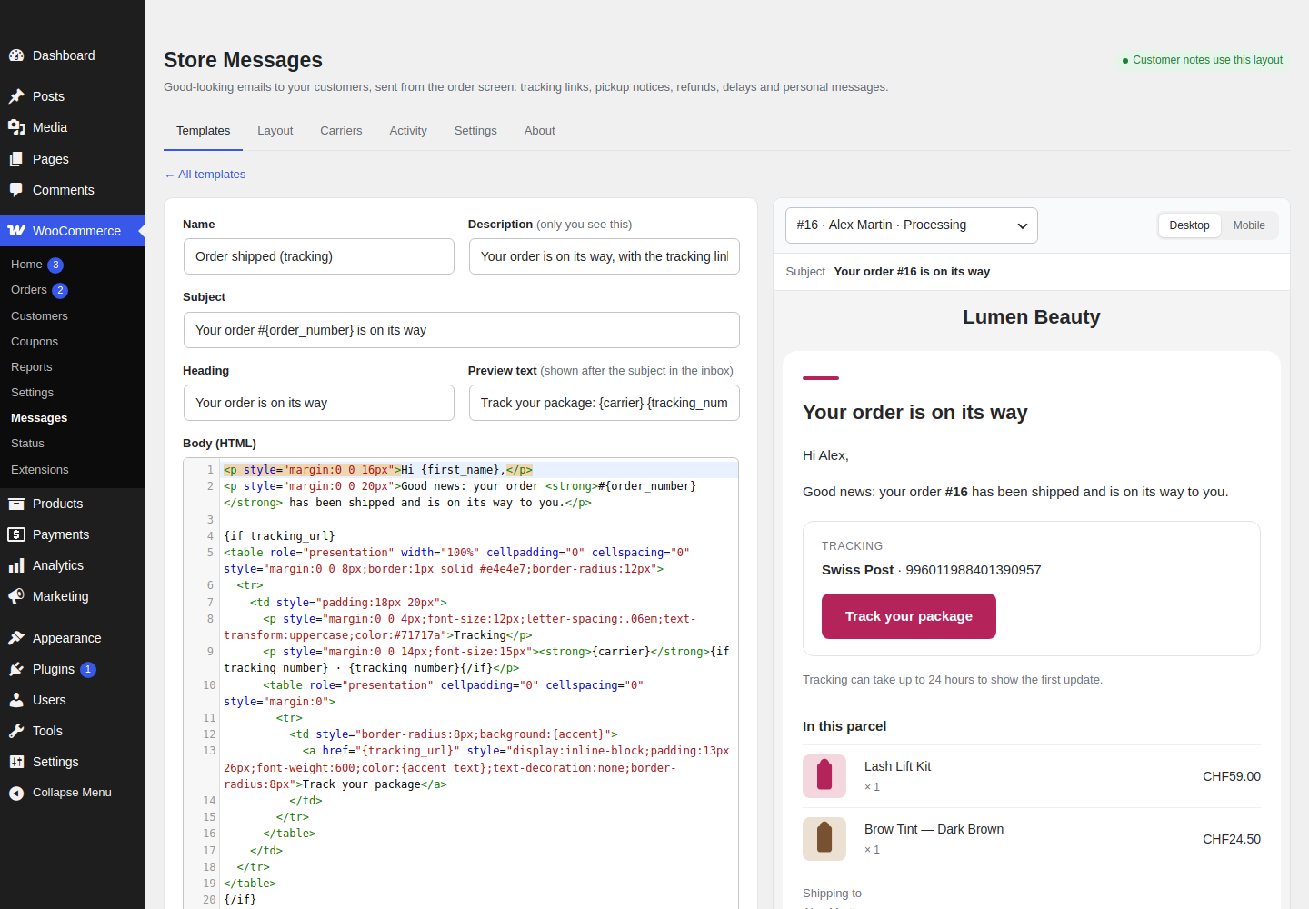Click the Collapse Menu arrow icon
The height and width of the screenshot is (909, 1309).
[x=16, y=793]
